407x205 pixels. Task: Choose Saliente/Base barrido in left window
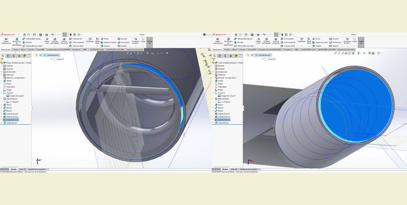pyautogui.click(x=32, y=39)
